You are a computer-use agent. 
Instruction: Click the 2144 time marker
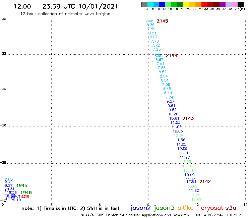(x=172, y=56)
